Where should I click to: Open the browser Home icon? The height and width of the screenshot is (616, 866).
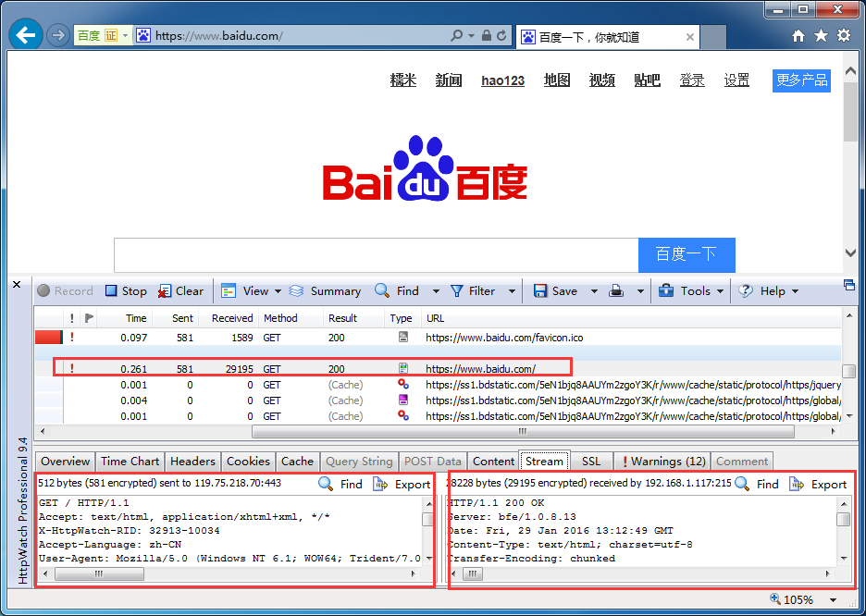[798, 36]
